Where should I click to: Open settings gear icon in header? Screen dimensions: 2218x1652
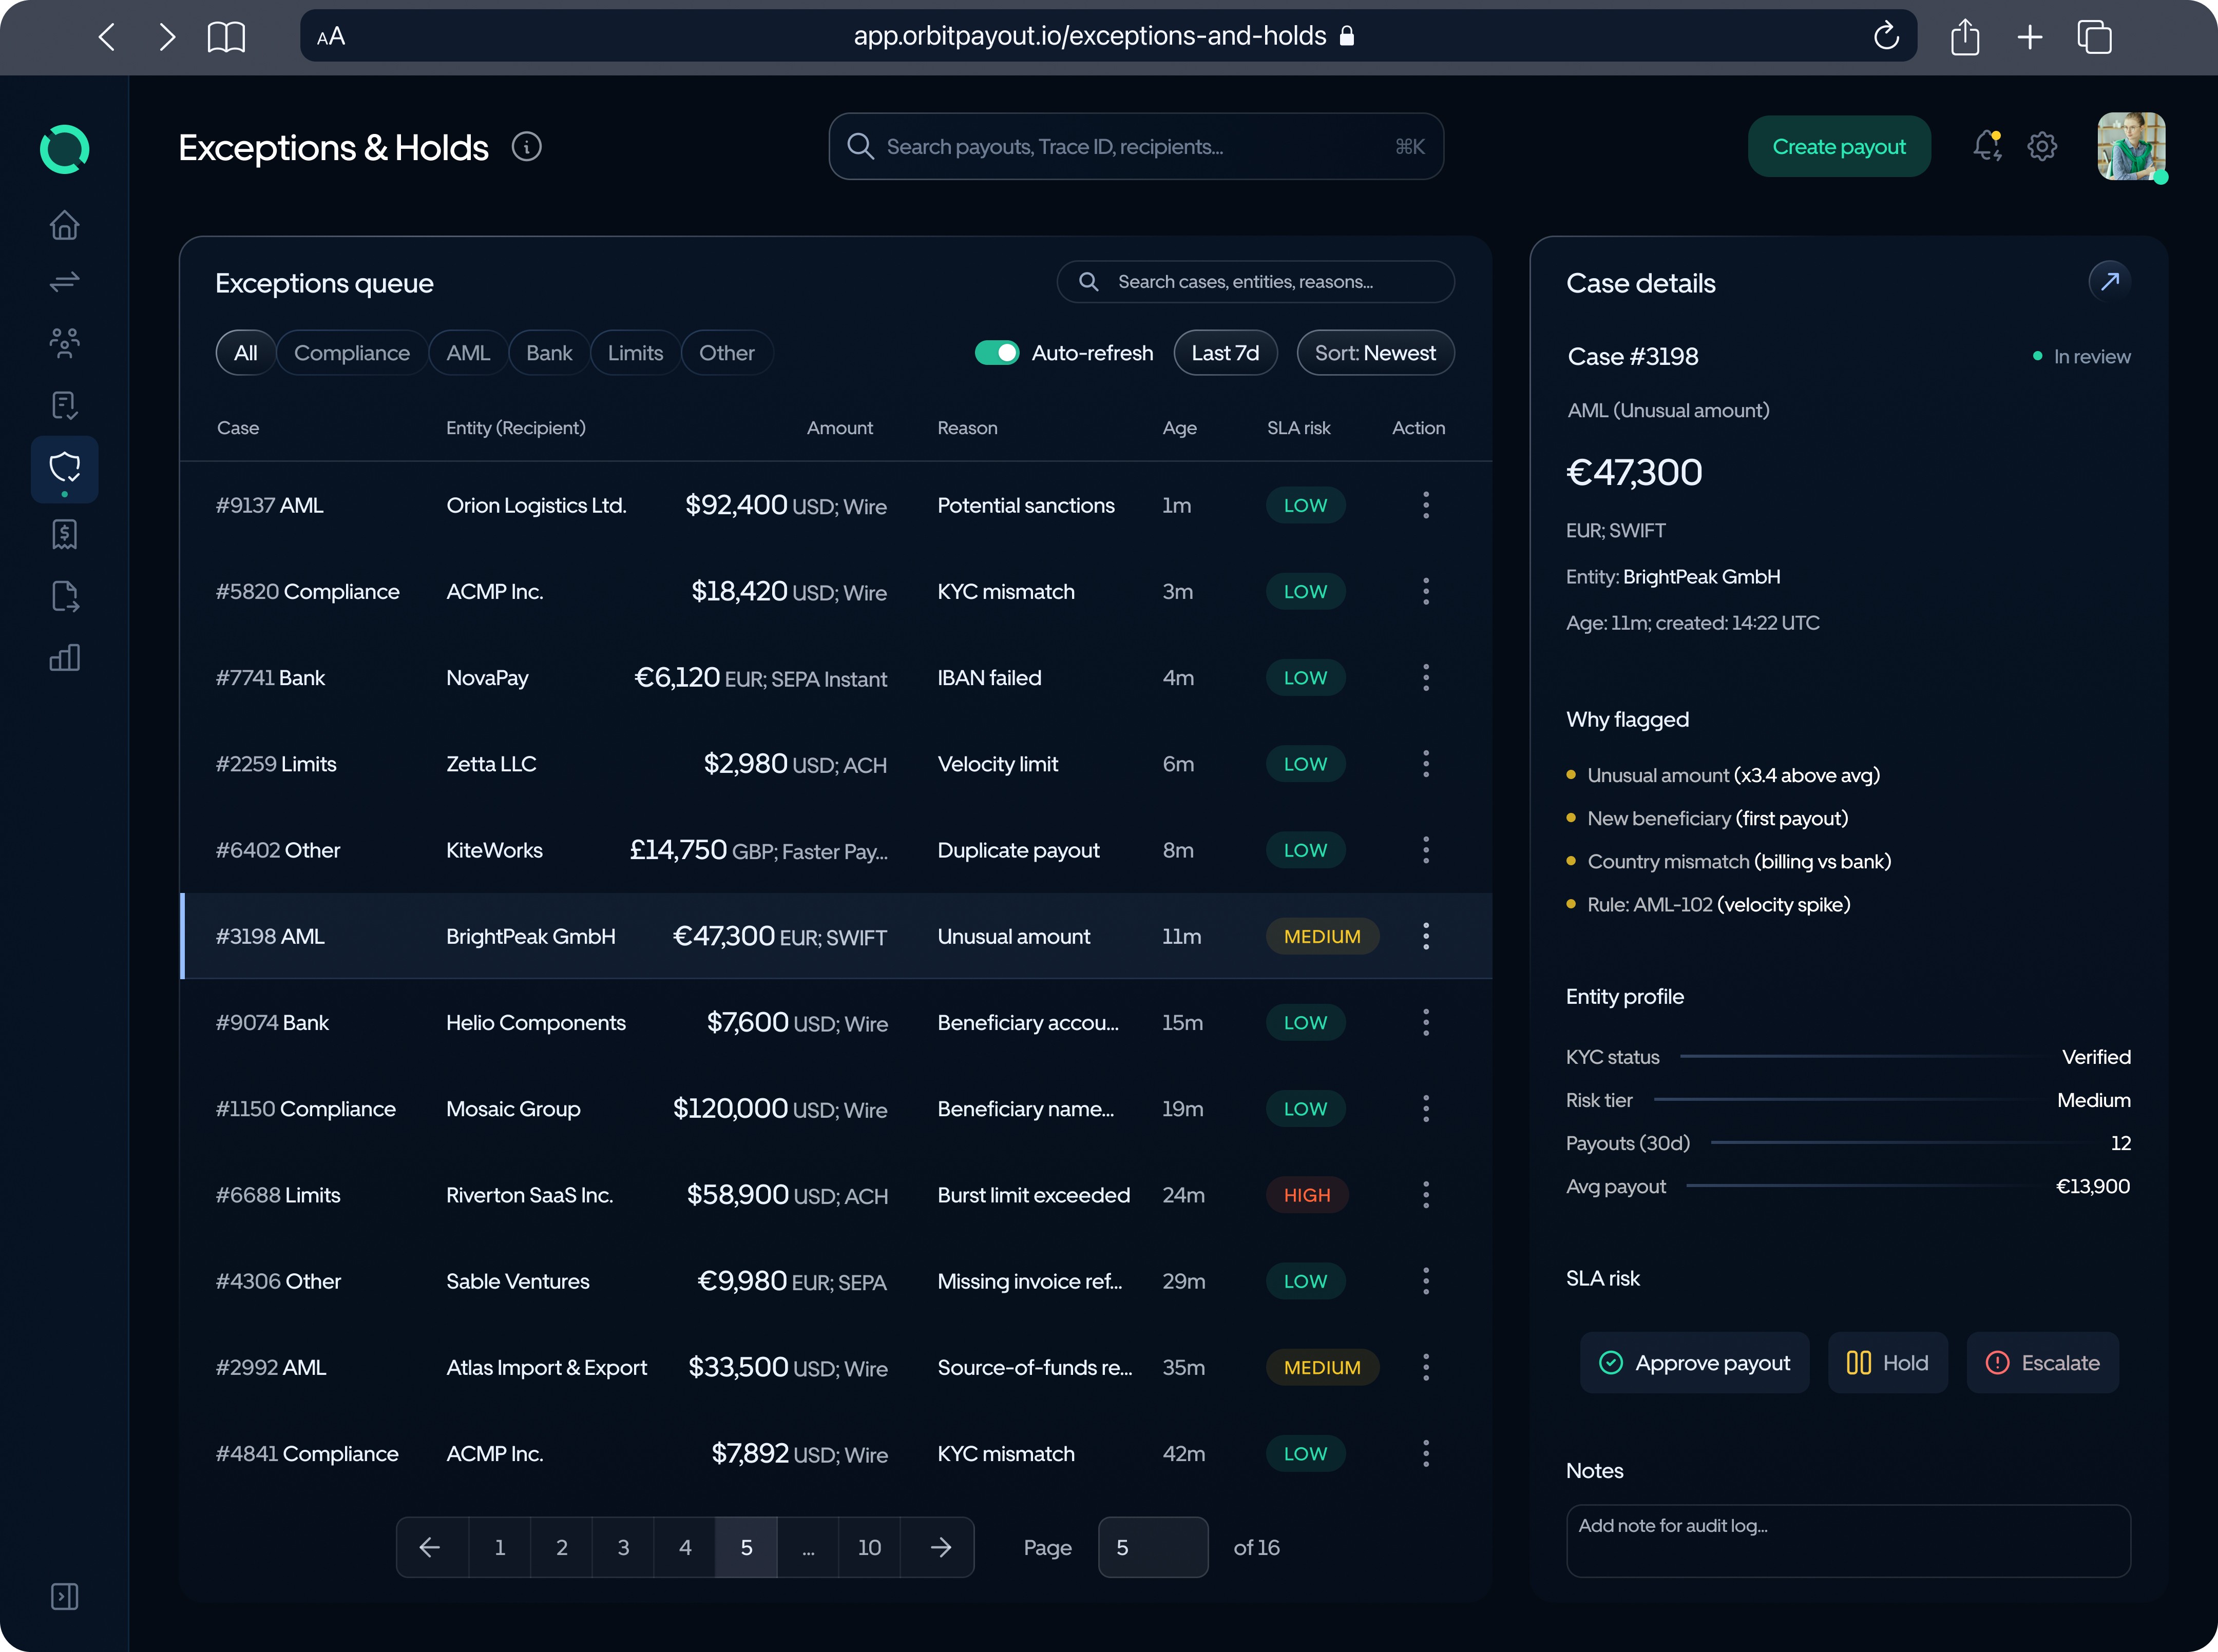(x=2042, y=146)
